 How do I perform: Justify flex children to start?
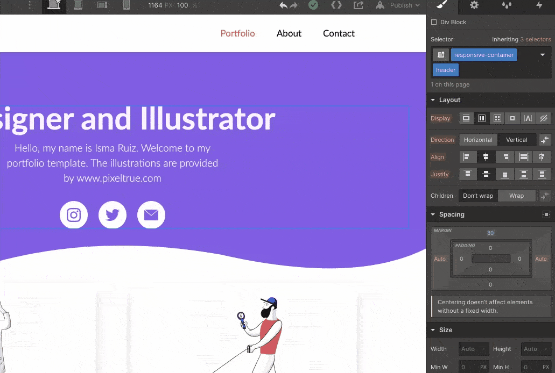tap(468, 174)
